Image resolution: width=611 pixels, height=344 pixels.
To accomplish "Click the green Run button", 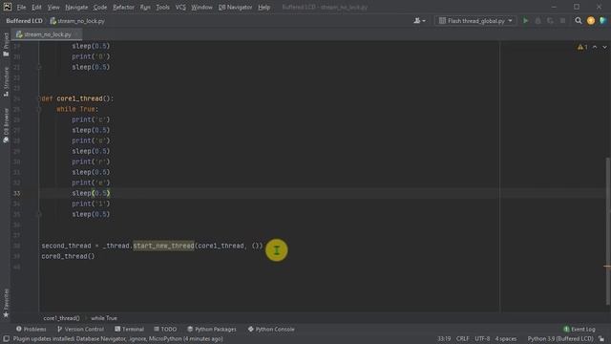I will tap(525, 21).
